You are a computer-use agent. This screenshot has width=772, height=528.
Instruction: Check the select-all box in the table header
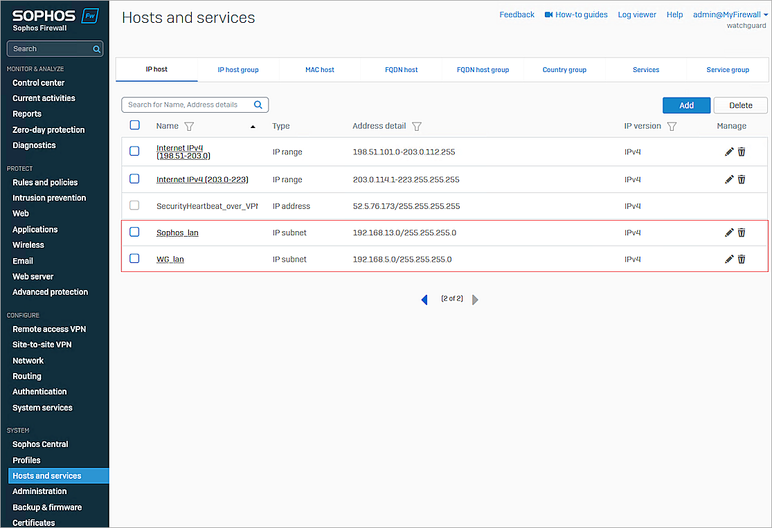pos(134,125)
